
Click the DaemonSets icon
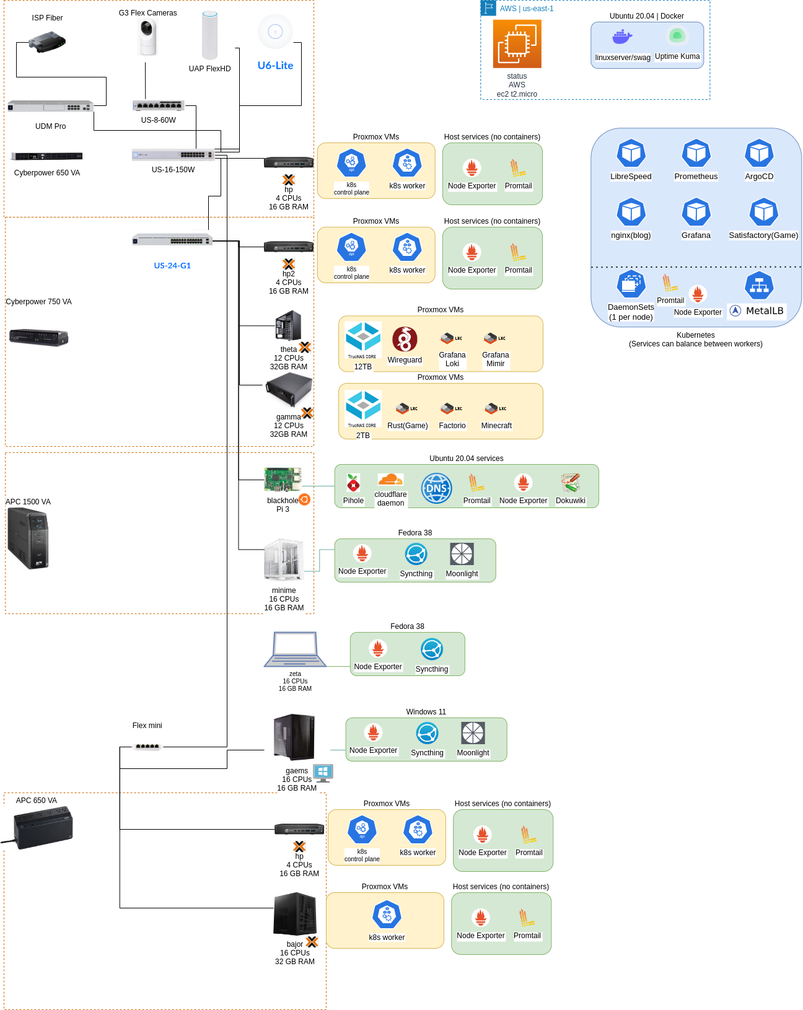click(631, 284)
